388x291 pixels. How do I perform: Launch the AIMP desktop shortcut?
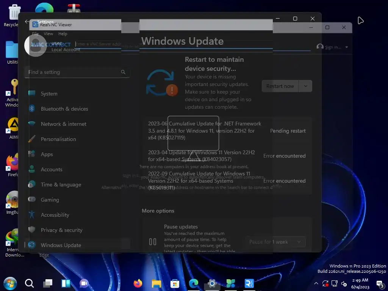(13, 128)
